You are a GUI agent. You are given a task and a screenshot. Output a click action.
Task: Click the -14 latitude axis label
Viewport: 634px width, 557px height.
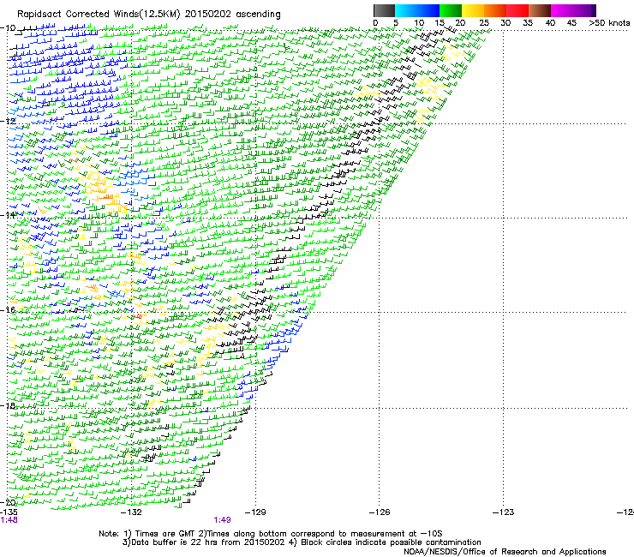[8, 215]
